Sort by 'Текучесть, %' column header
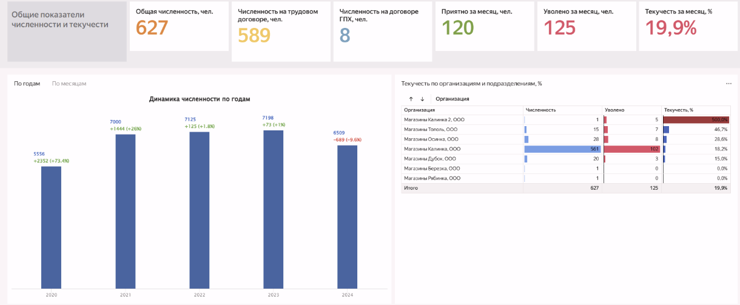This screenshot has width=740, height=305. [679, 110]
